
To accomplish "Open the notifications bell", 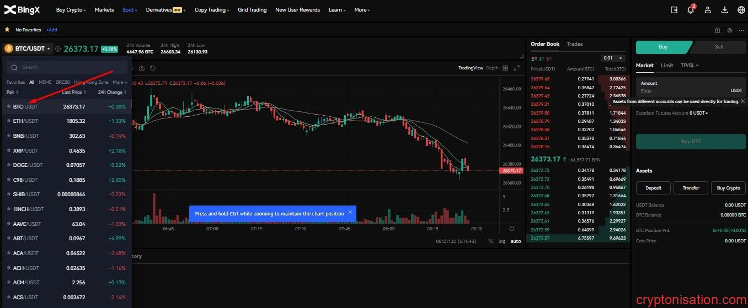I will pos(691,10).
